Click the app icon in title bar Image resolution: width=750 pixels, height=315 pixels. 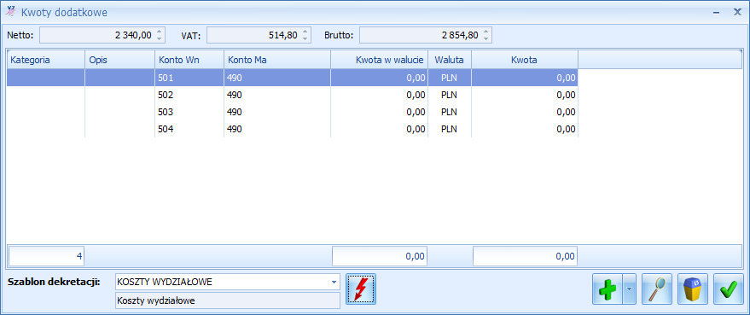[10, 11]
